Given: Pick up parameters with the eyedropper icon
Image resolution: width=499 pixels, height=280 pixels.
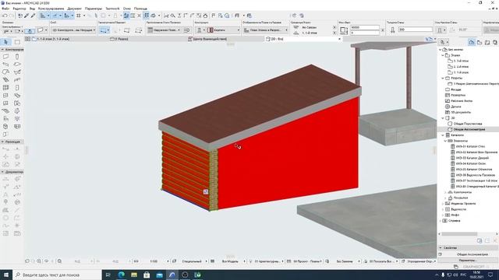Looking at the screenshot, I should 27,16.
